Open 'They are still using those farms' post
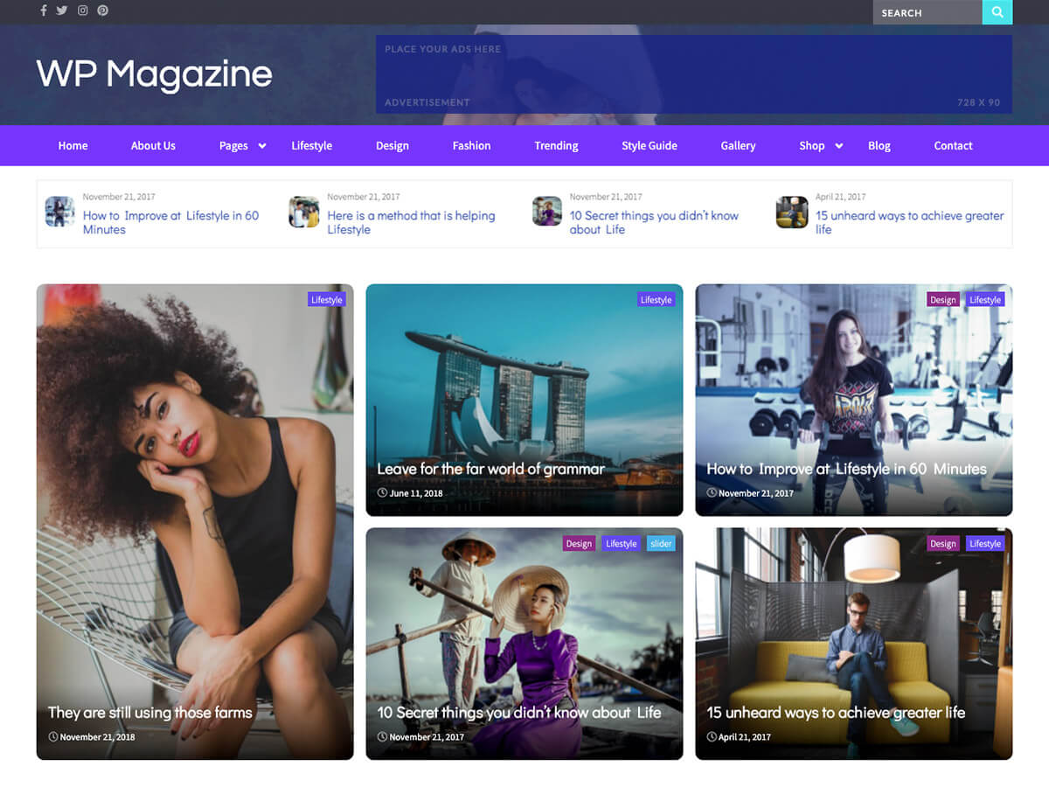The width and height of the screenshot is (1049, 787). (149, 713)
